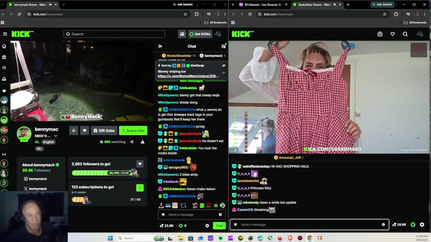Reload the kick.com/shakomako page
Screen dimensions: 431x242
[250, 14]
